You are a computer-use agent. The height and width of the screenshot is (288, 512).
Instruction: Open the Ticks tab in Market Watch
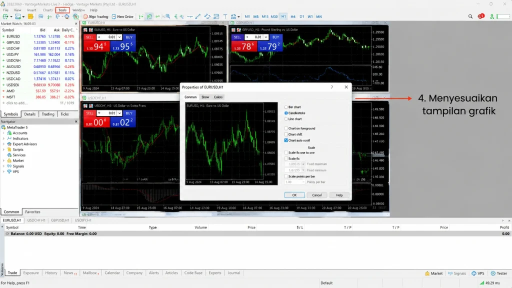coord(64,114)
